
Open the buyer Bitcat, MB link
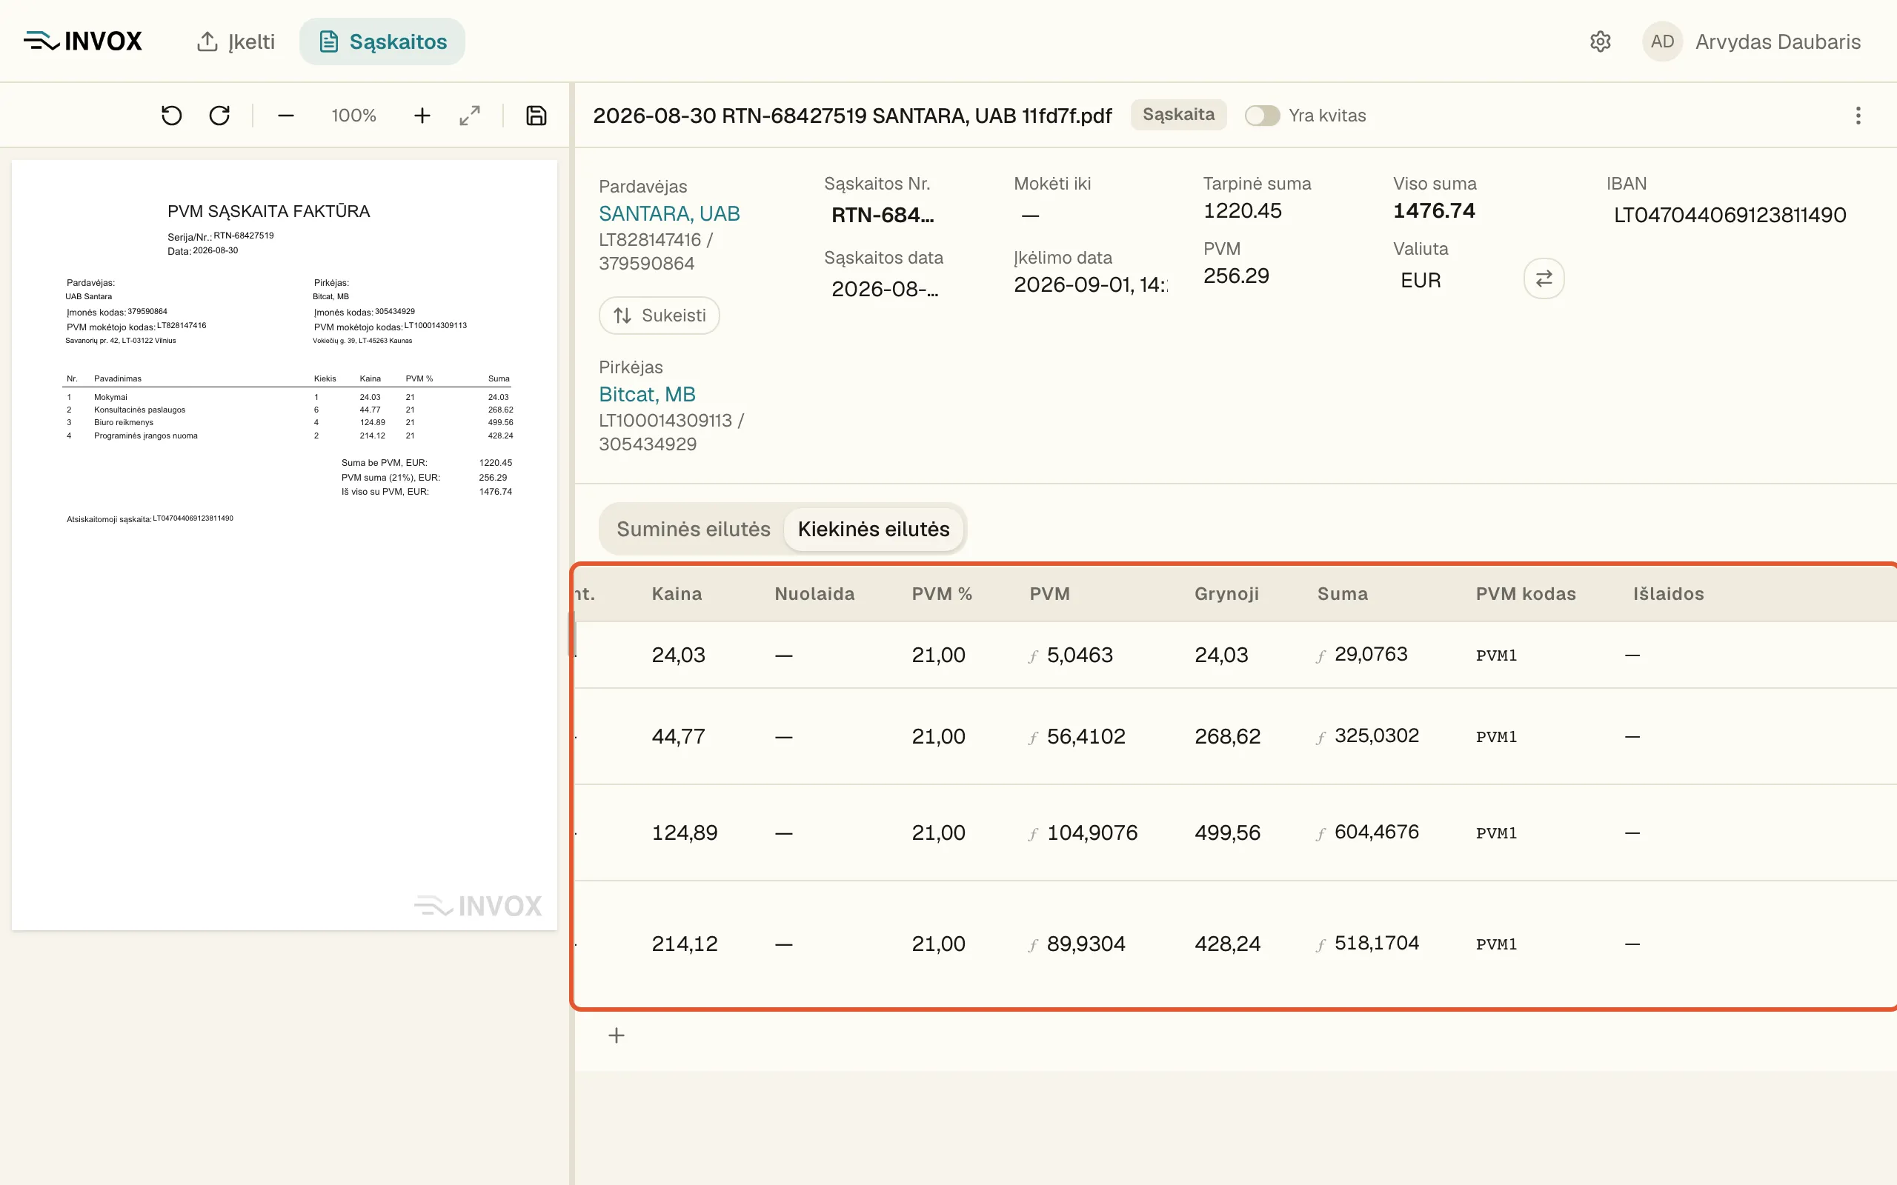648,394
